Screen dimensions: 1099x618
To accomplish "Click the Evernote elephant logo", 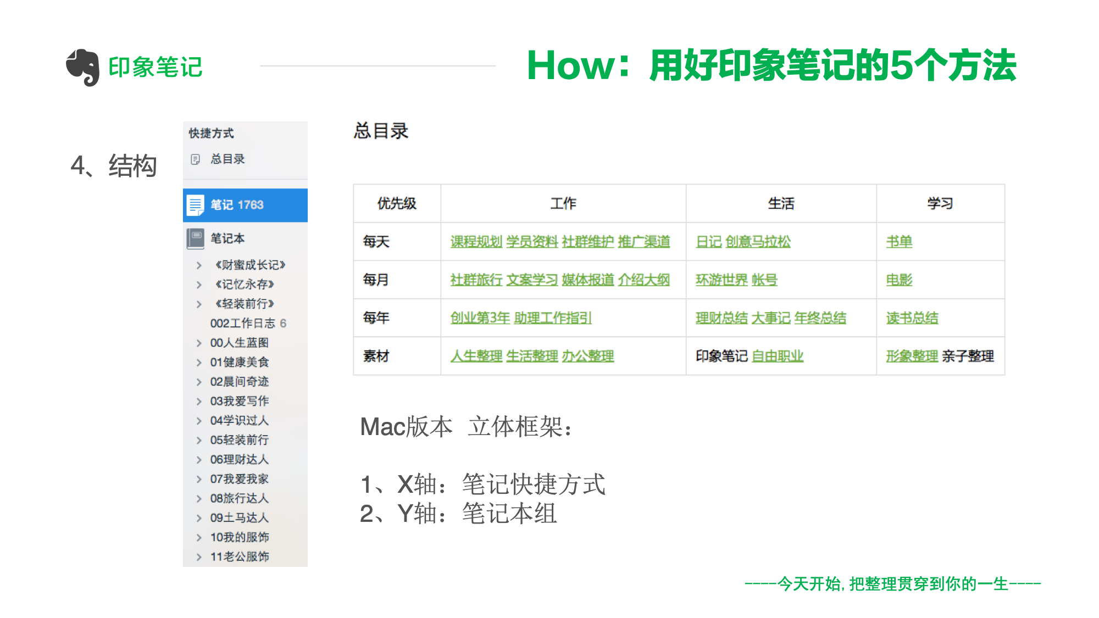I will [x=82, y=67].
